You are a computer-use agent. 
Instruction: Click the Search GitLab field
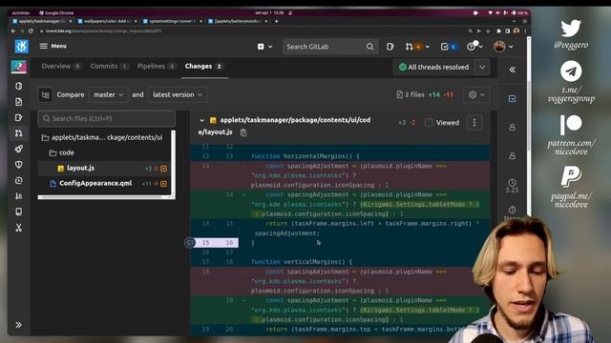coord(329,47)
